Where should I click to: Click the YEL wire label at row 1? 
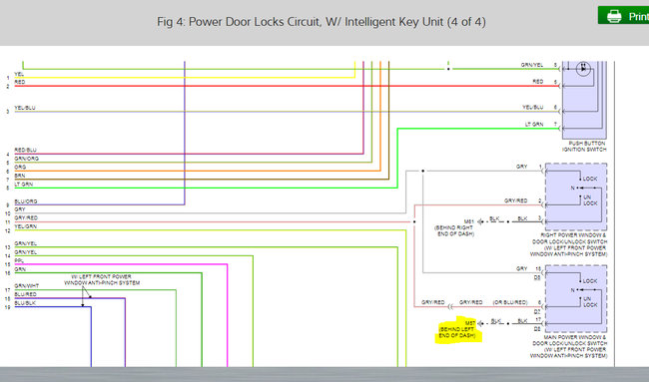point(19,75)
